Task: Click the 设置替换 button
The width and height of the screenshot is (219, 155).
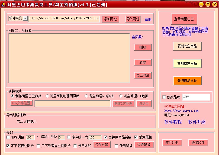Action: click(x=144, y=145)
